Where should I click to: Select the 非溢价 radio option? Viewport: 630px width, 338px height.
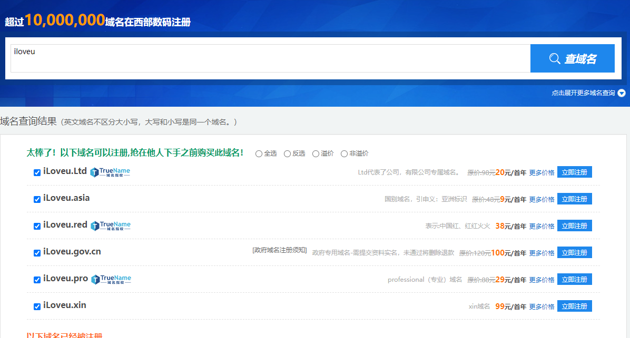pos(344,153)
